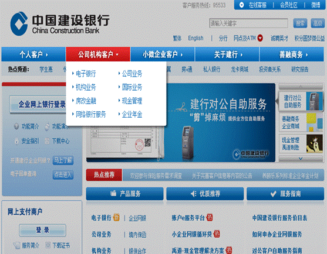Open the 私人银行 hot channel
Viewport: 327px width, 254px height.
pos(212,69)
